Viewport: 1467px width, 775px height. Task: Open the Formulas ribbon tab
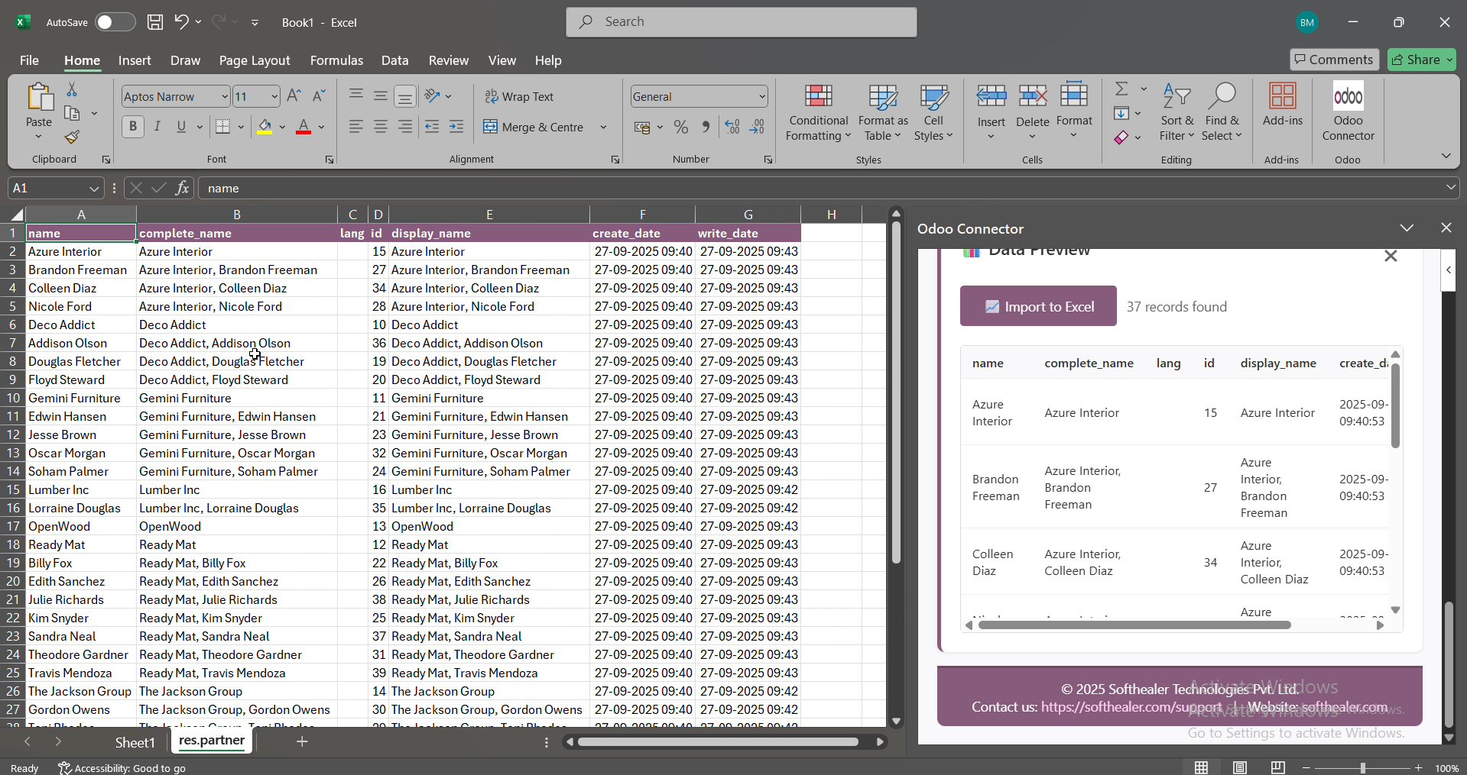[336, 60]
